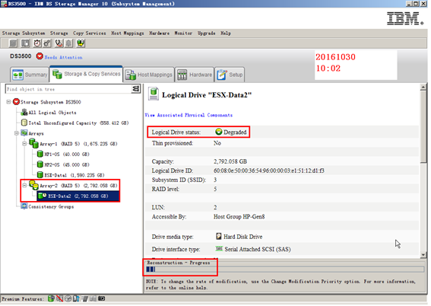Open the Monitor menu
The width and height of the screenshot is (431, 306).
coord(183,33)
